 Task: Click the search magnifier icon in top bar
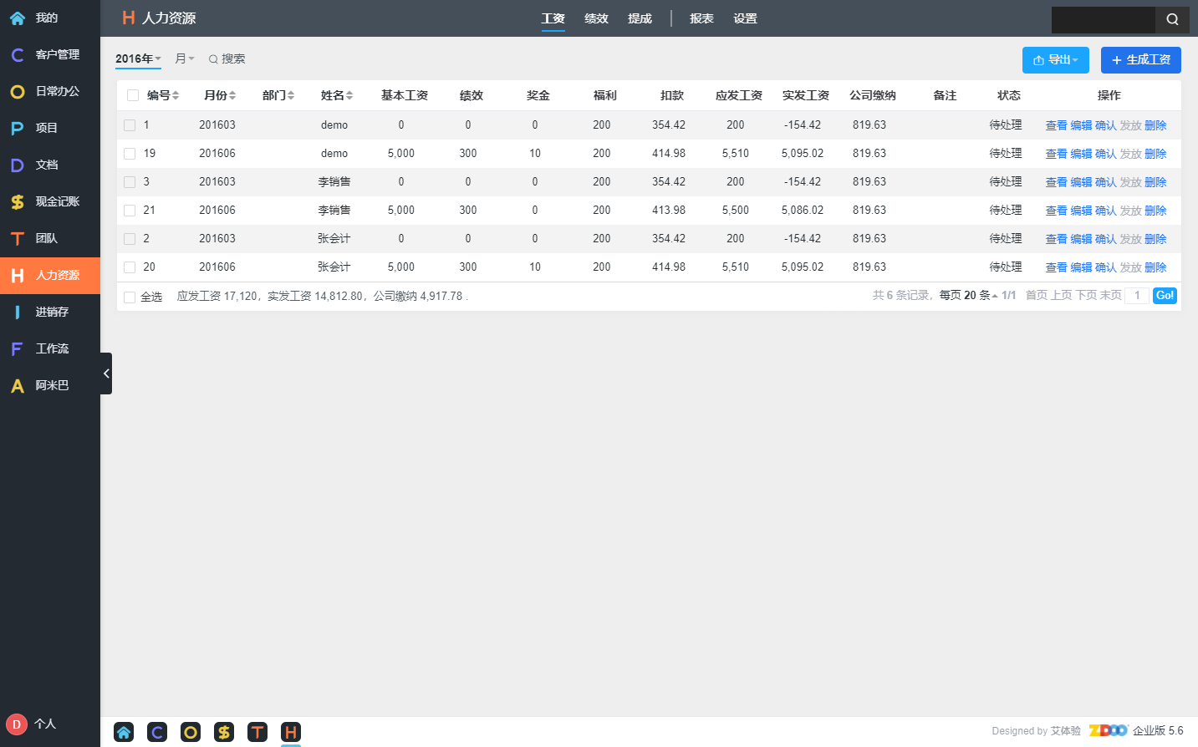[x=1172, y=19]
